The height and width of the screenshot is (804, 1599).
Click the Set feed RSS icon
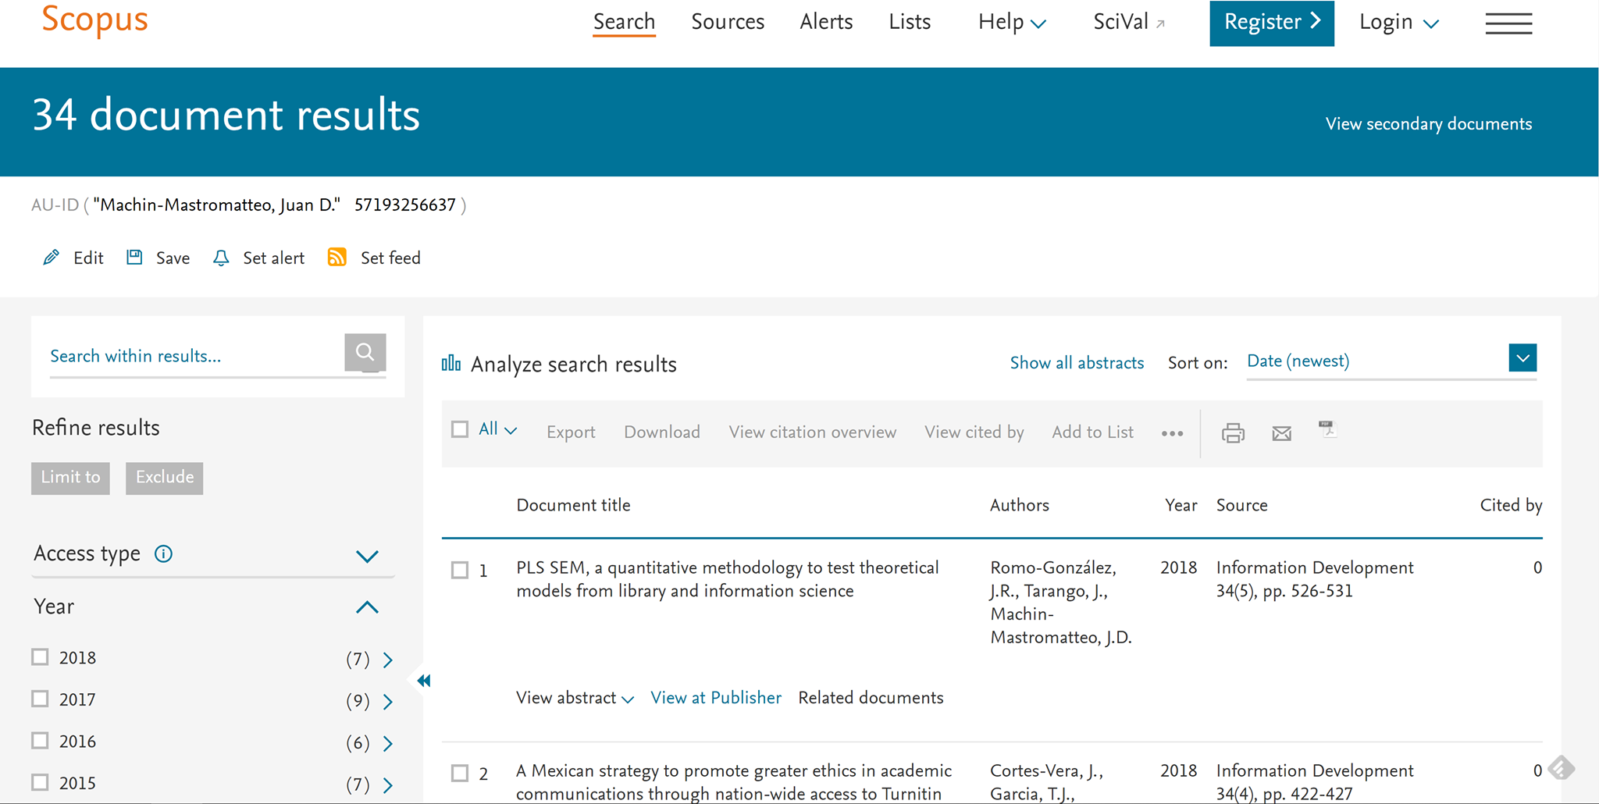coord(337,258)
